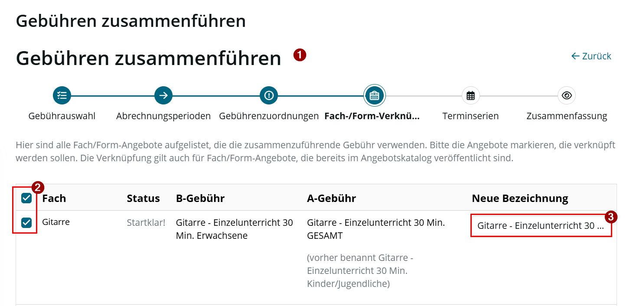Go back via the Zurück link
Screen dimensions: 630x306
591,56
